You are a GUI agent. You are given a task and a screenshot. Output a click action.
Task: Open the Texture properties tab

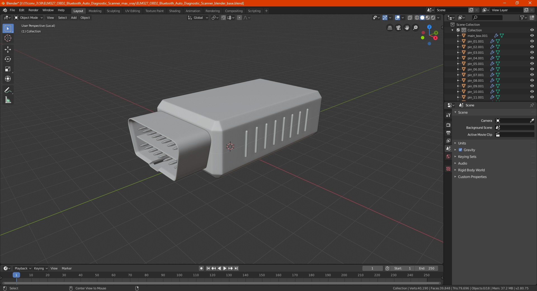(448, 169)
